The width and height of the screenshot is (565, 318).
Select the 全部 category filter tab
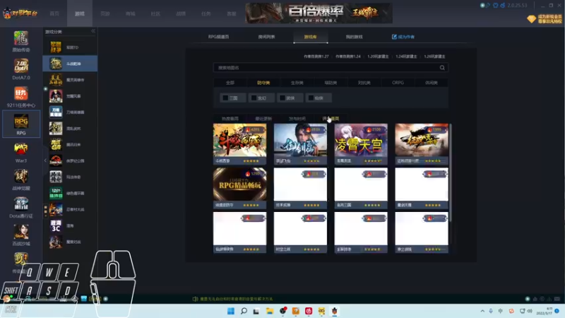click(x=230, y=83)
